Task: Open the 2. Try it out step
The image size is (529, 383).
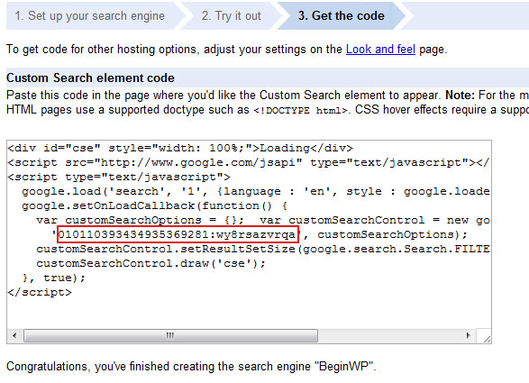Action: 231,16
